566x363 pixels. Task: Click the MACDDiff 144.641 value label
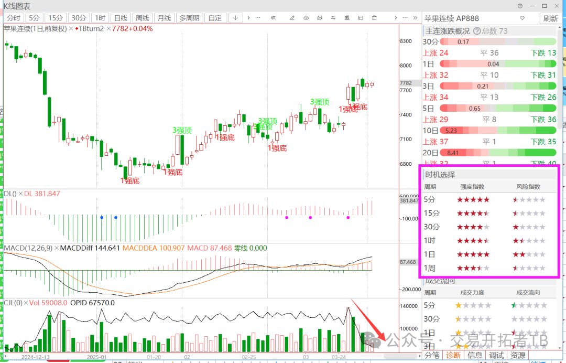(x=90, y=249)
